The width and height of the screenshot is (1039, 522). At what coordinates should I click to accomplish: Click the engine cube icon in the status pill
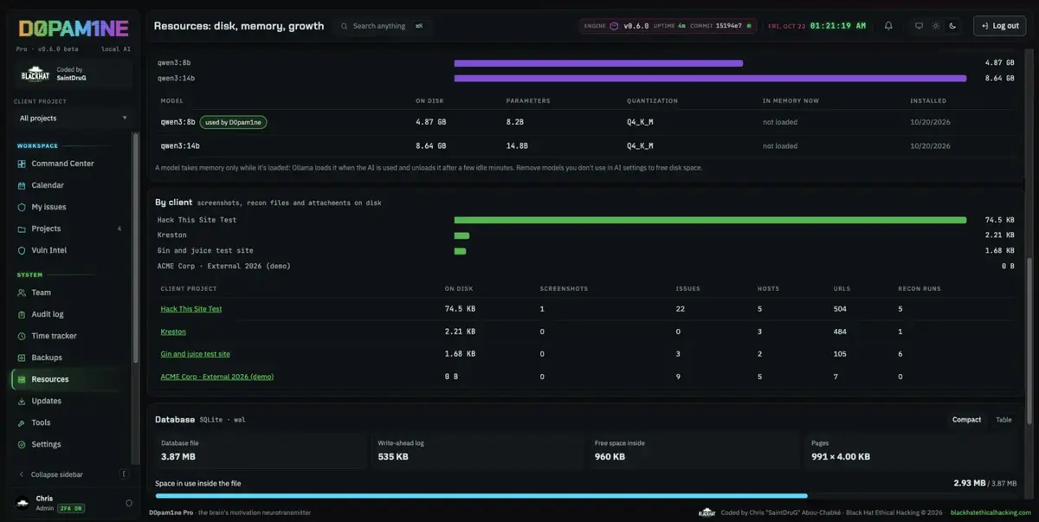(x=614, y=26)
